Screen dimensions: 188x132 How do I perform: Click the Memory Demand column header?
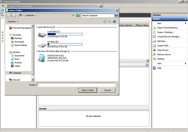pyautogui.click(x=127, y=25)
